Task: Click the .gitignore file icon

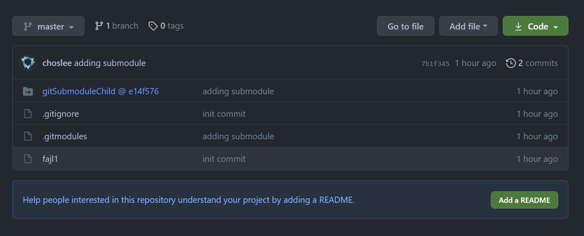Action: pos(28,114)
